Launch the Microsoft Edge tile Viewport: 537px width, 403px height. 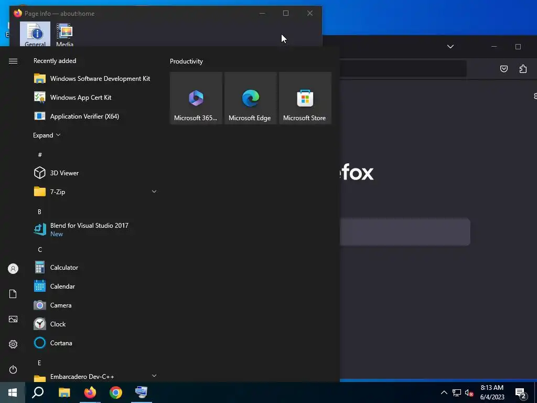click(x=250, y=98)
